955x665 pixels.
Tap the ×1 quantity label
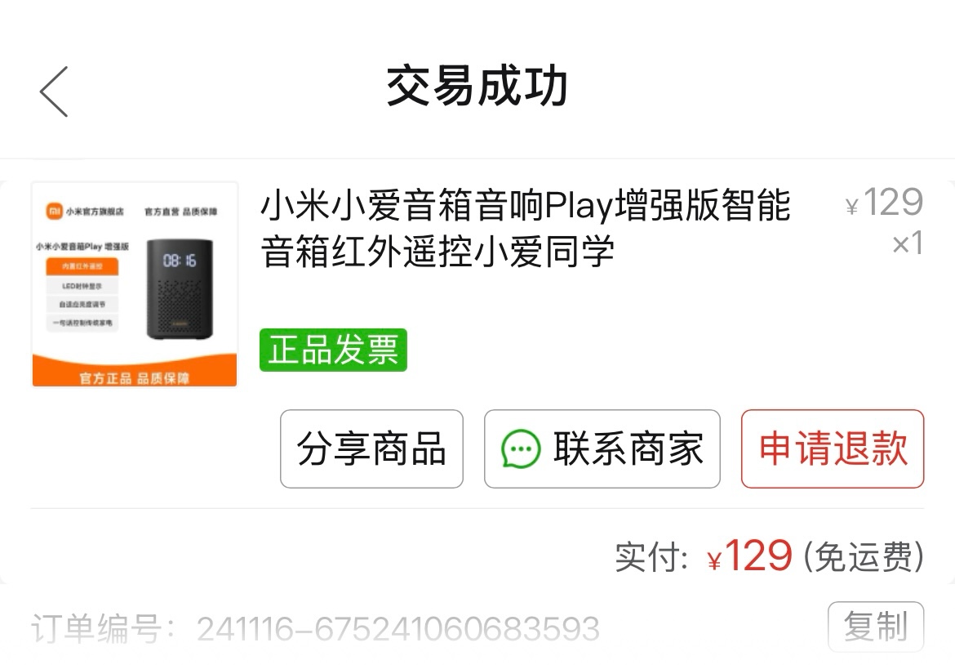tap(908, 243)
